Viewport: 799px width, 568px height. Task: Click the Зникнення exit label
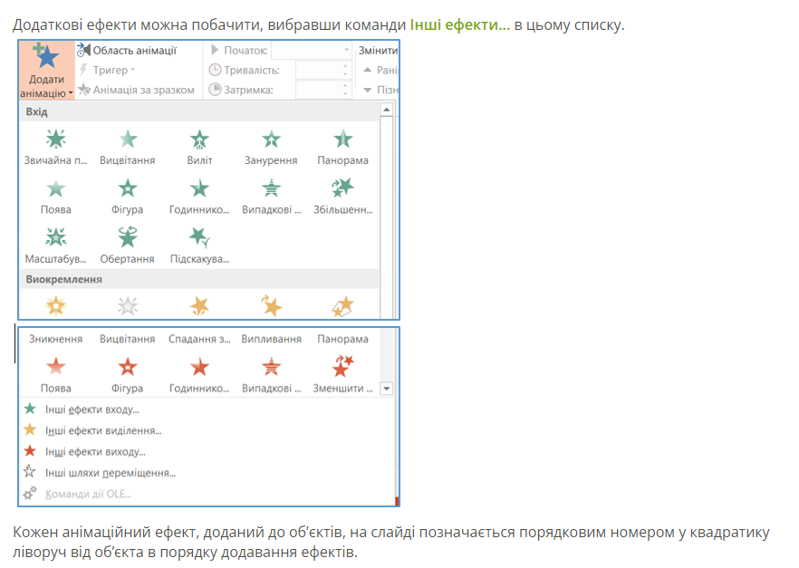(55, 339)
